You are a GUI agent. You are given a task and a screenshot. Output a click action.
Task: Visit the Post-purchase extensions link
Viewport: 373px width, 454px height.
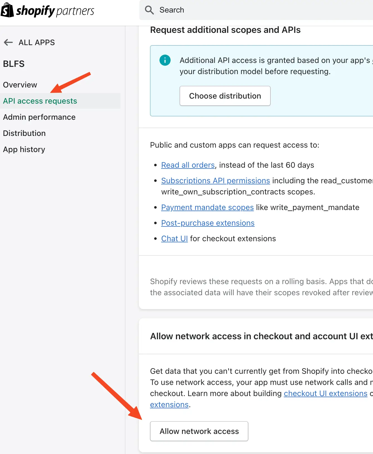208,223
